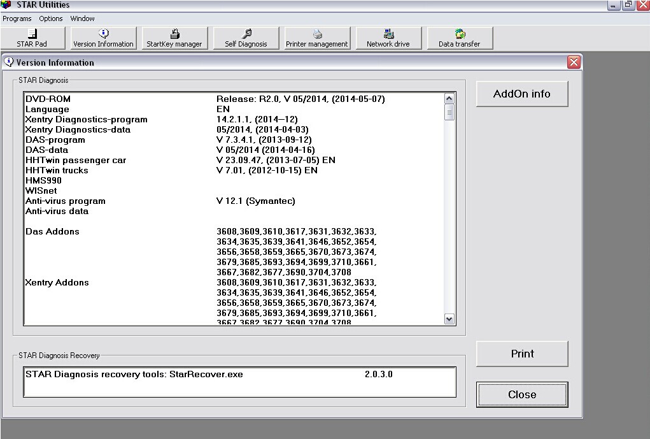Select Xentry Diagnostics-data label
Viewport: 650px width, 439px height.
[78, 129]
